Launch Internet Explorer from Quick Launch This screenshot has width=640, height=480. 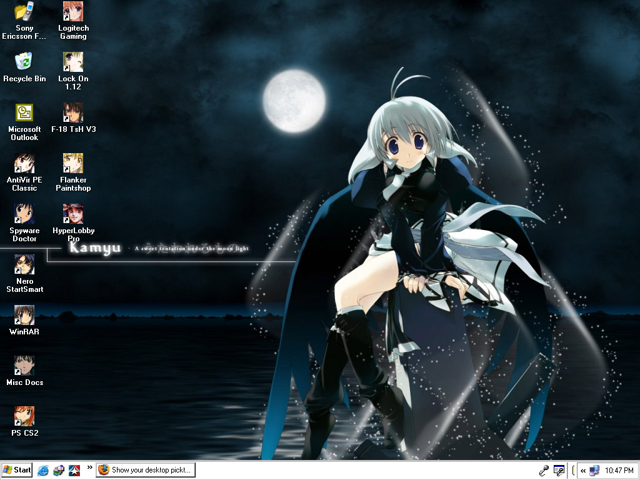pyautogui.click(x=43, y=470)
